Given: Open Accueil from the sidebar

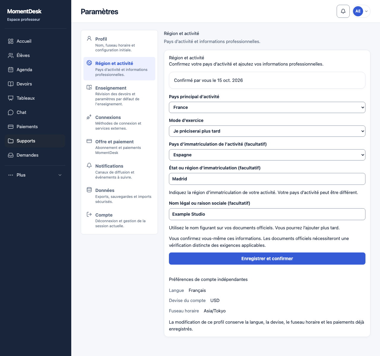Looking at the screenshot, I should pos(35,41).
